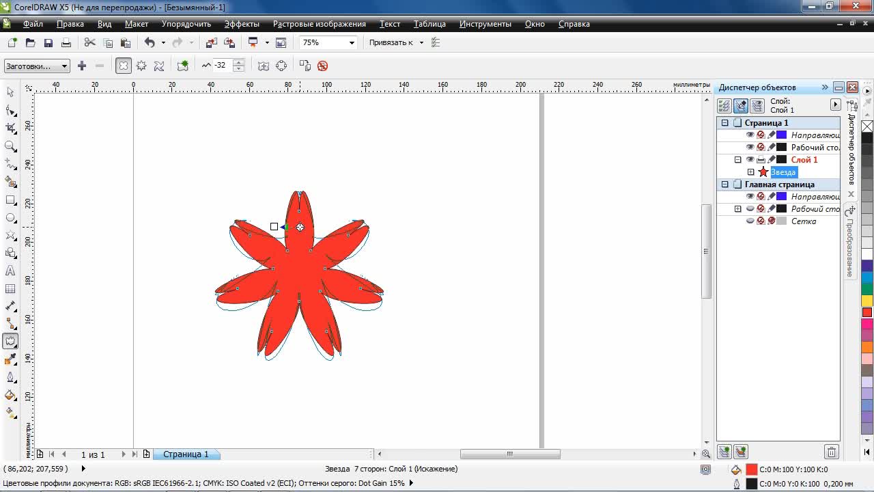This screenshot has width=874, height=492.
Task: Switch to the Страница 1 page tab
Action: pos(186,454)
